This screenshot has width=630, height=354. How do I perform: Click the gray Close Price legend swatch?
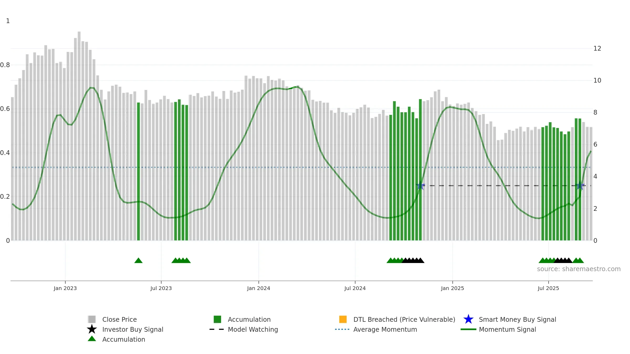pos(92,319)
